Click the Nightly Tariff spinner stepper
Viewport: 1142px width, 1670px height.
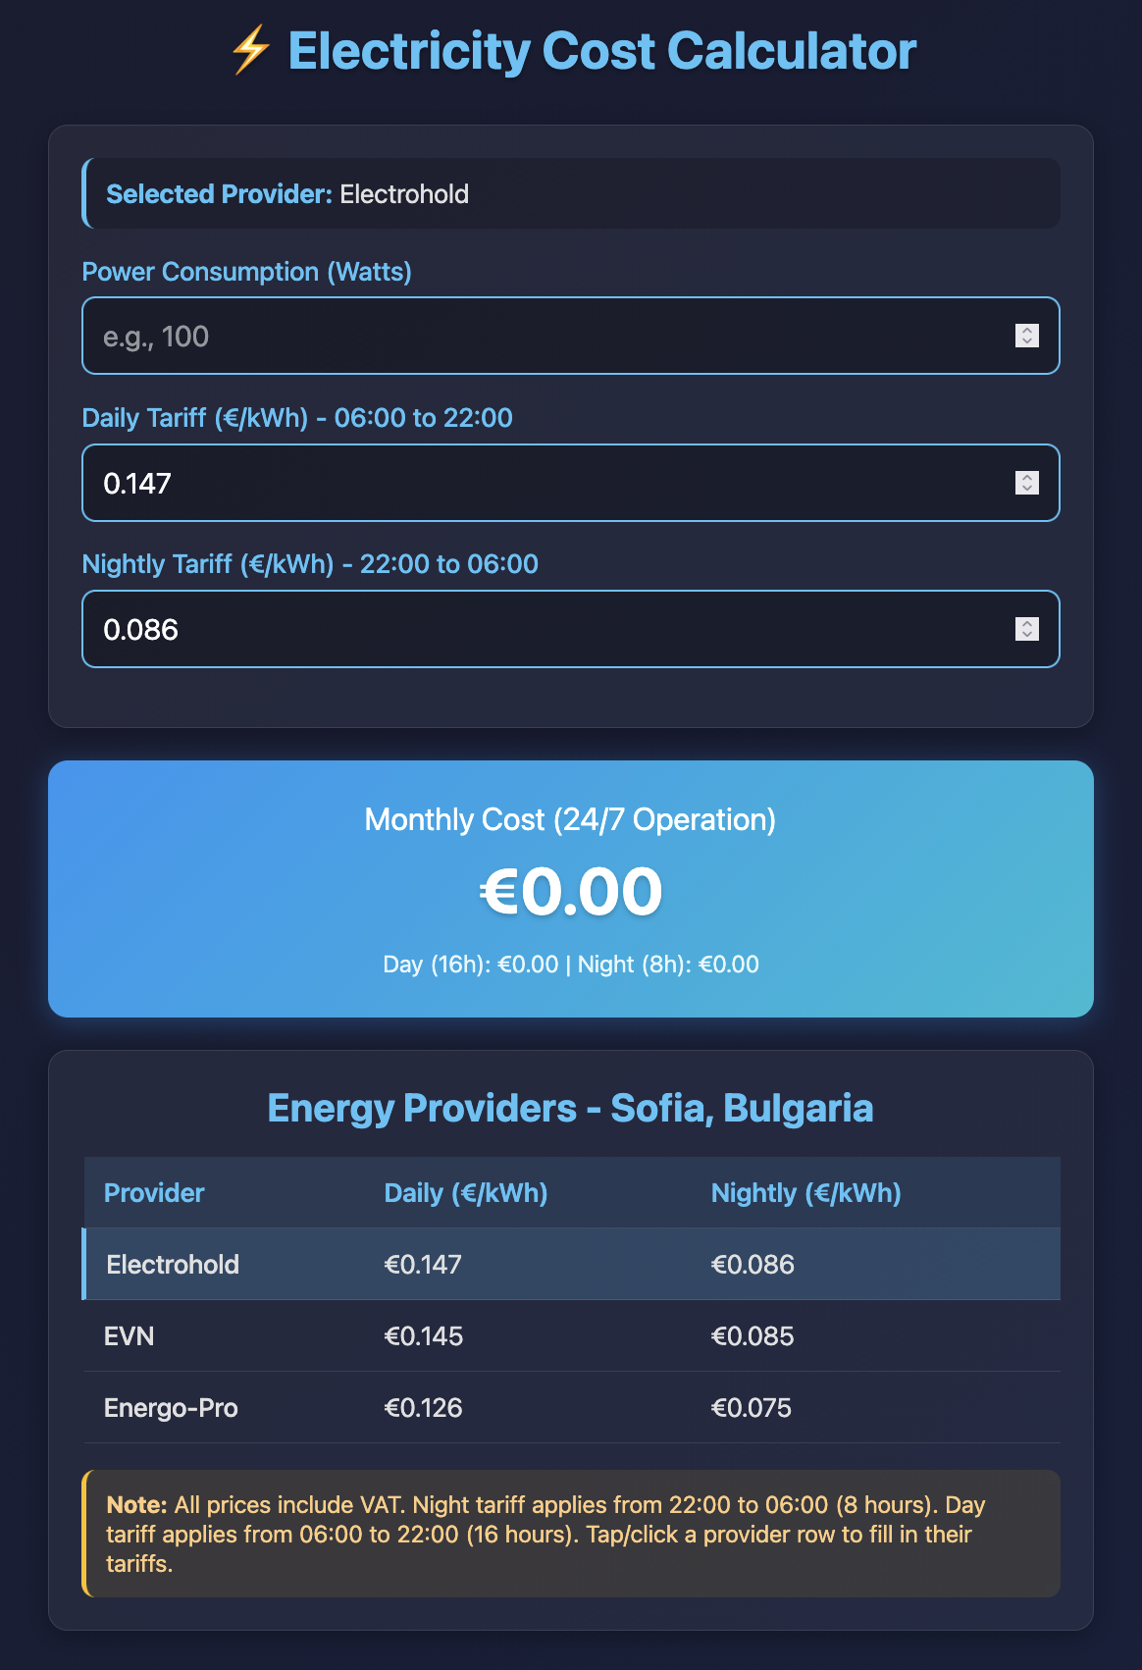tap(1026, 629)
